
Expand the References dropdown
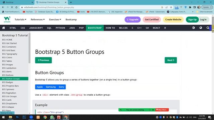38,19
